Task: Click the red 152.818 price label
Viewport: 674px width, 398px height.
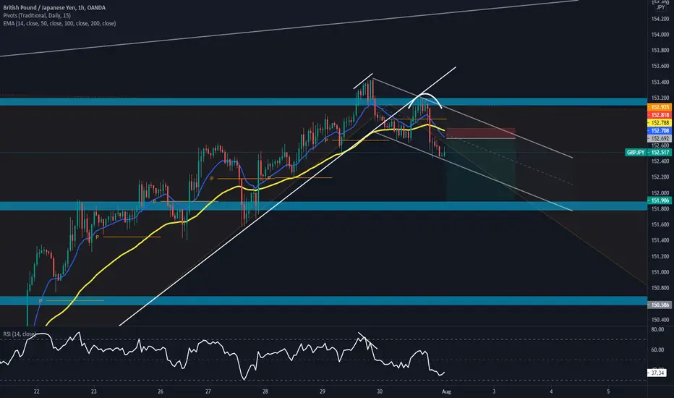Action: [x=660, y=115]
